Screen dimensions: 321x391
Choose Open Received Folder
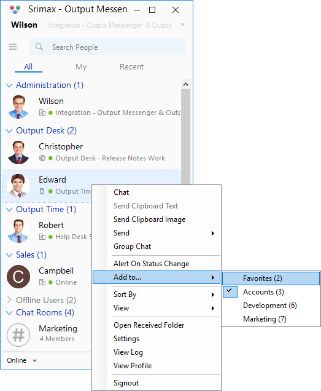157,325
